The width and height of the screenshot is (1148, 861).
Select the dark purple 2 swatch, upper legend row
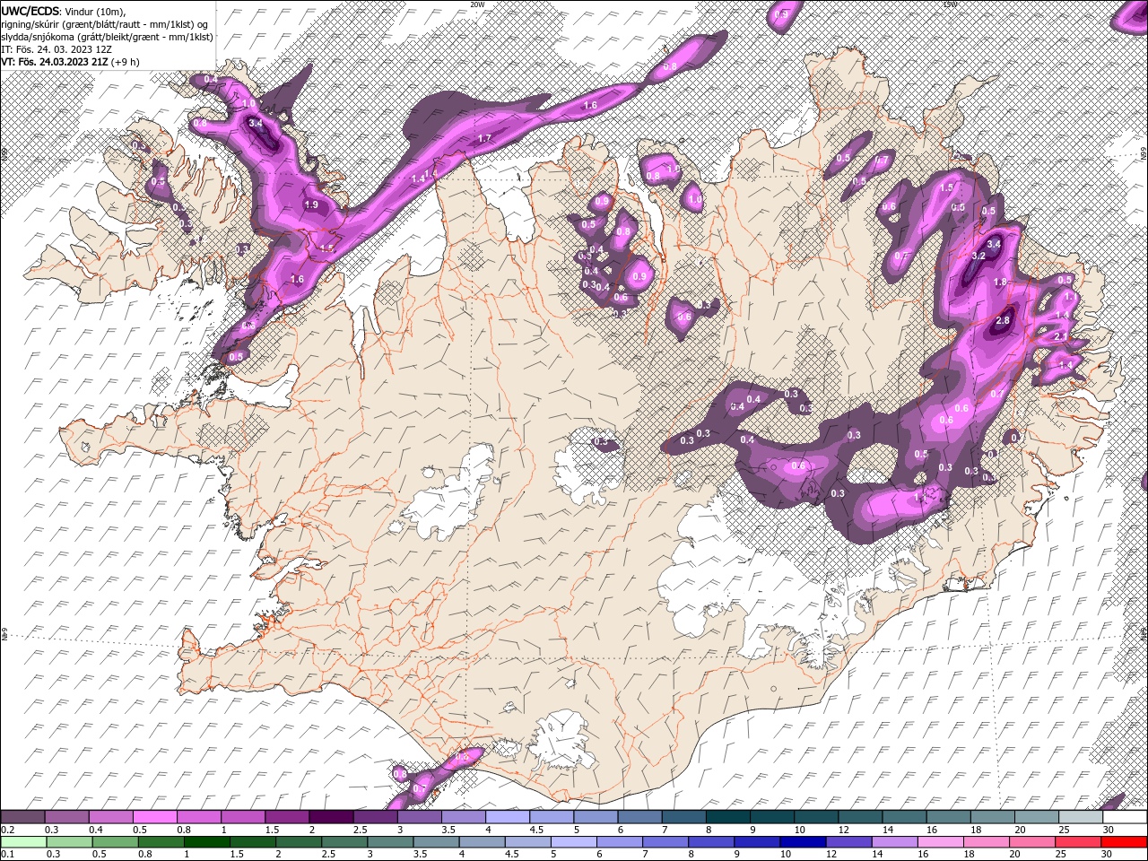click(331, 817)
